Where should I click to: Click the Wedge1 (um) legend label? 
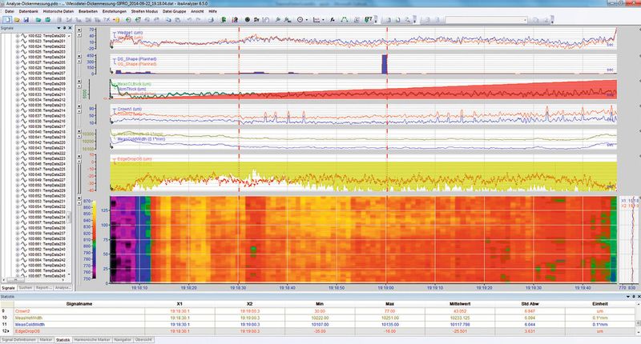point(130,33)
